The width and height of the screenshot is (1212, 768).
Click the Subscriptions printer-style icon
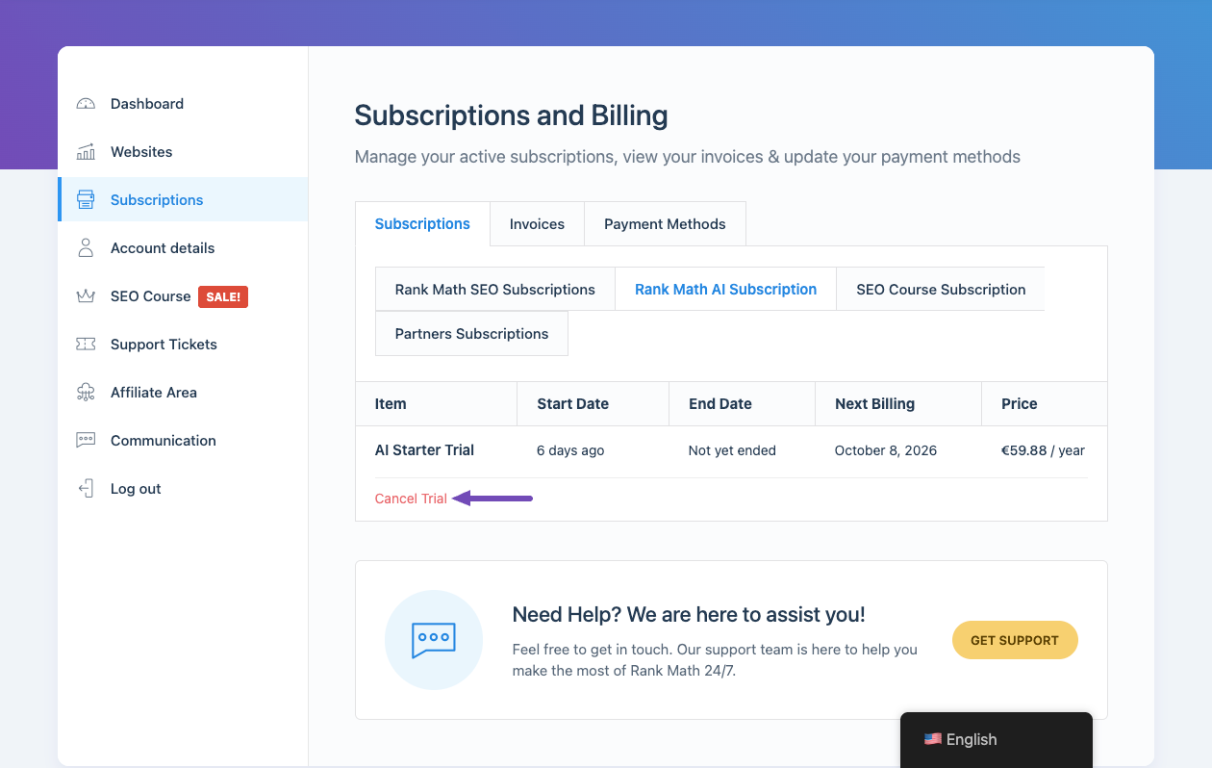tap(86, 200)
